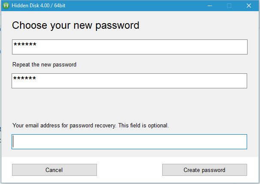Click the 'Your email address for password recovery' text

(64, 126)
